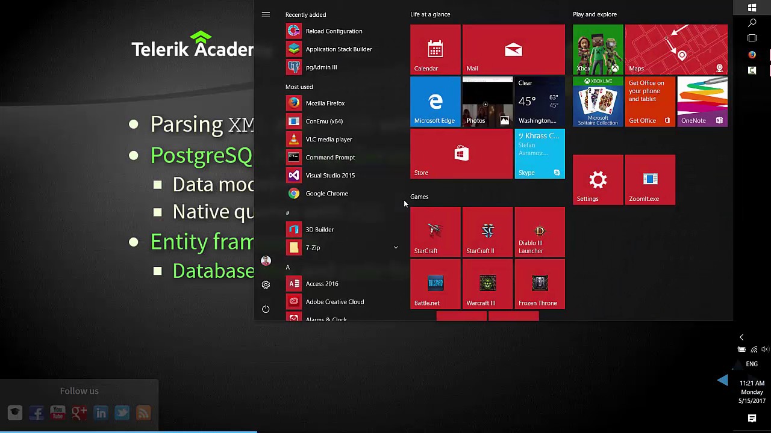Image resolution: width=771 pixels, height=433 pixels.
Task: Open the Store tile
Action: pyautogui.click(x=461, y=154)
